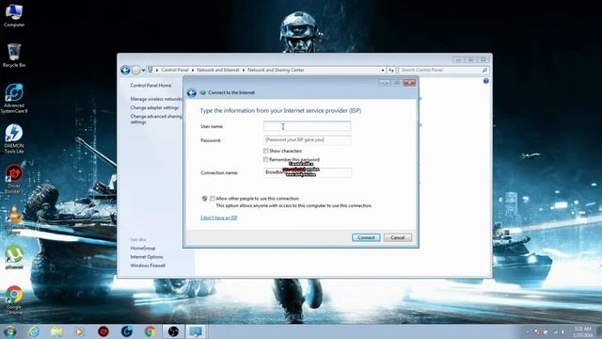
Task: Click into the User name field
Action: click(x=307, y=126)
